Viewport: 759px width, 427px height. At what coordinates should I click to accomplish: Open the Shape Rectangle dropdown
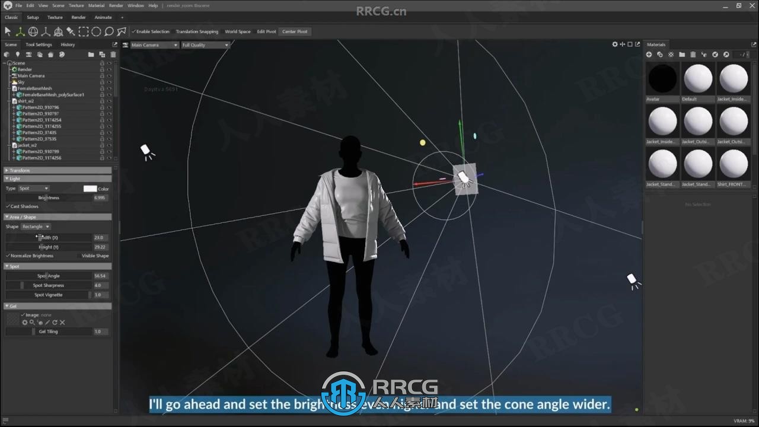coord(36,227)
